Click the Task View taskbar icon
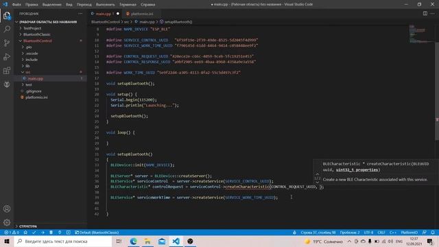The image size is (439, 247). (119, 241)
